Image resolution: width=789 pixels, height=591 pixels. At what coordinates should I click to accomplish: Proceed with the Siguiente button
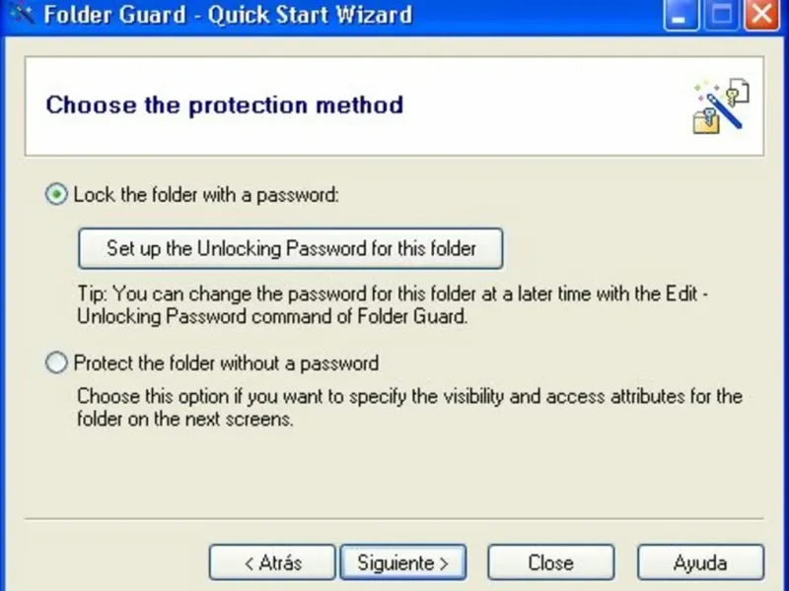pos(403,562)
